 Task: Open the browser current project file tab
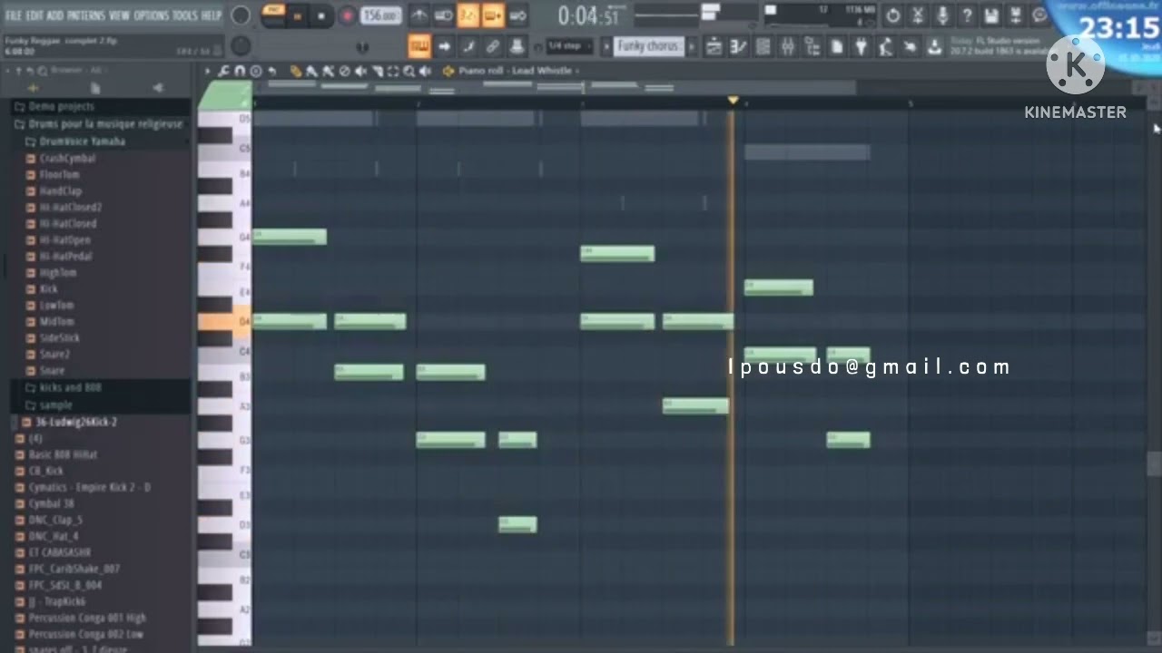tap(94, 88)
